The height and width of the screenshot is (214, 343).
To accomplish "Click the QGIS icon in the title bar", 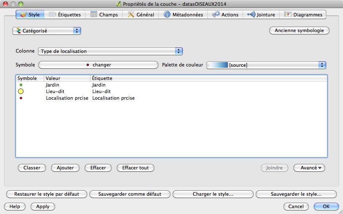I will [119, 4].
